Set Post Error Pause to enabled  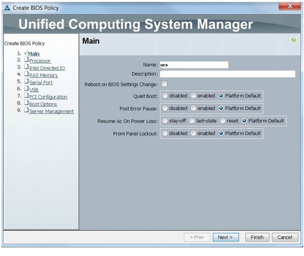tap(193, 108)
